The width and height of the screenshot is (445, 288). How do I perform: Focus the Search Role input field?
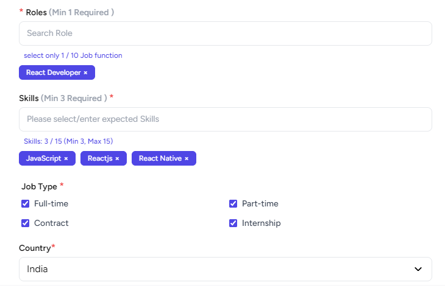tap(226, 33)
